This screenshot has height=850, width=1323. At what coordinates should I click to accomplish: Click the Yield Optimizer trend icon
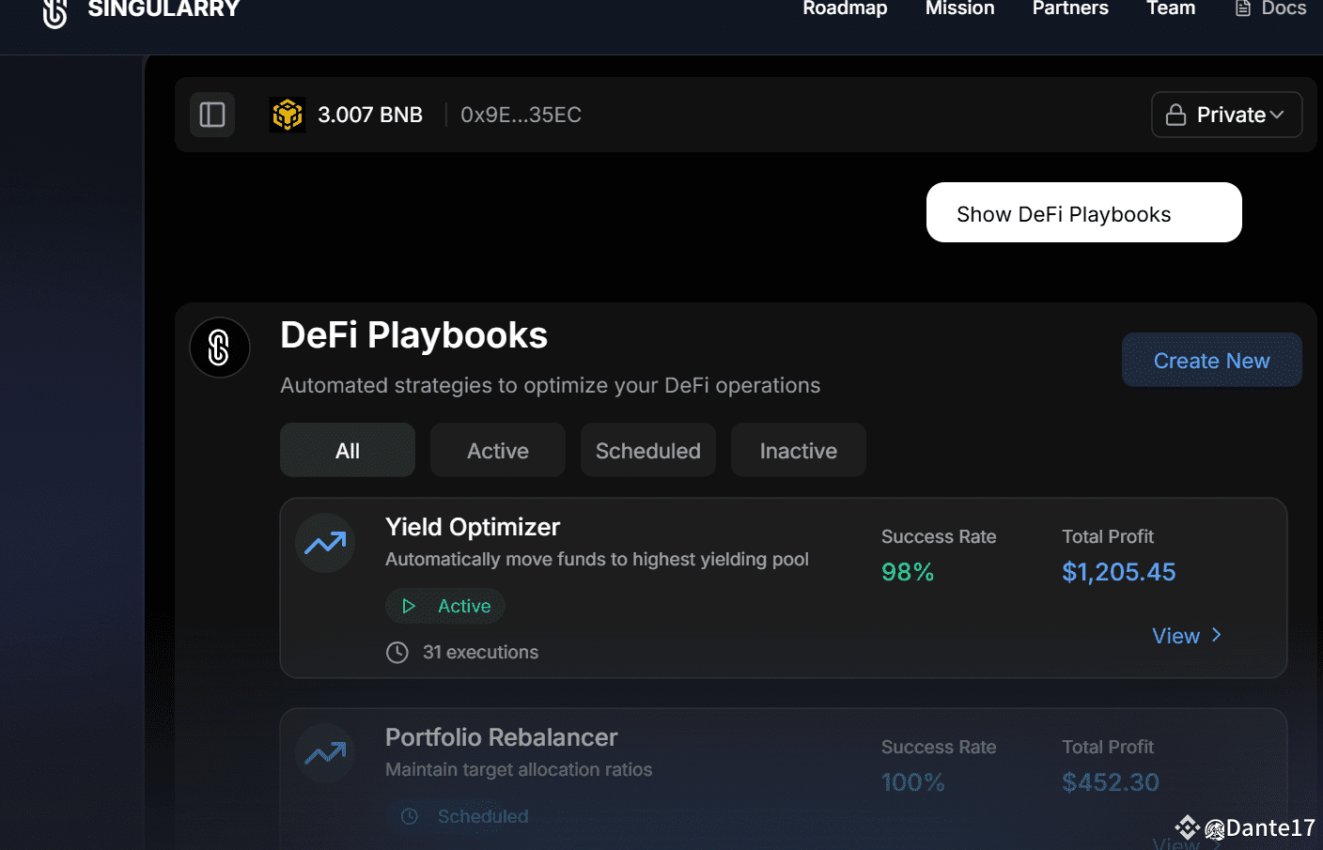[x=325, y=543]
